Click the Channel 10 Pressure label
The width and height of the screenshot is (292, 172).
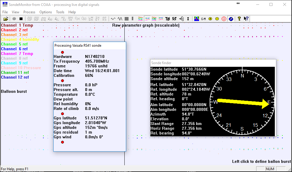point(21,68)
